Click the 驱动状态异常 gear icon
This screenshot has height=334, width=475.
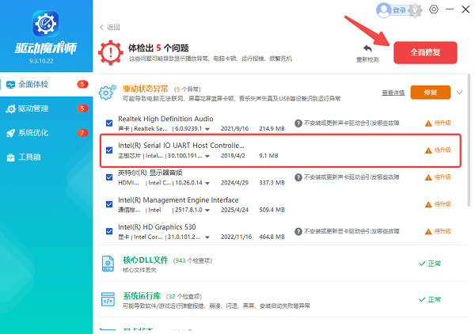tap(107, 93)
